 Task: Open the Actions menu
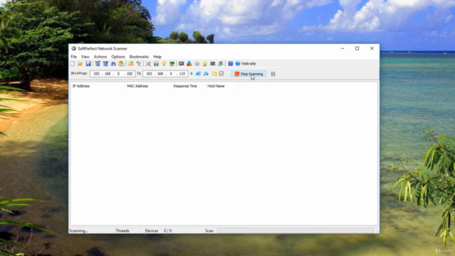click(100, 57)
